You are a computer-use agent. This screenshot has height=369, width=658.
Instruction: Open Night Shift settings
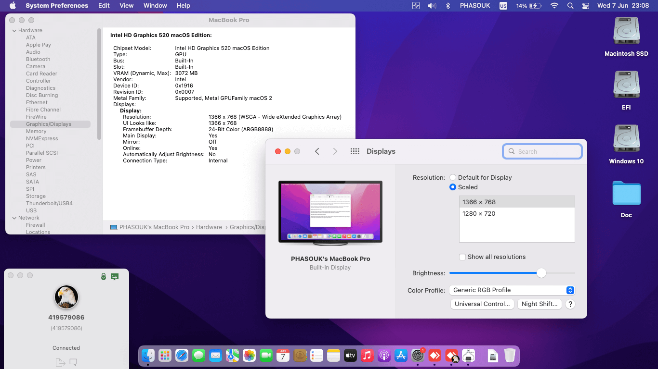point(540,304)
